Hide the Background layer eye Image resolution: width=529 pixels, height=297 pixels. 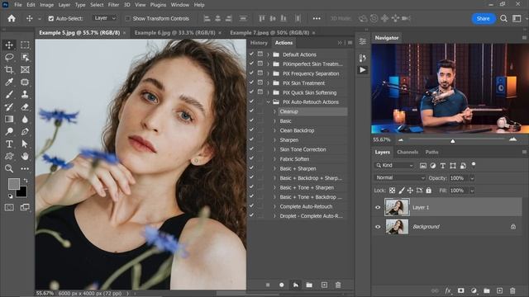coord(378,227)
